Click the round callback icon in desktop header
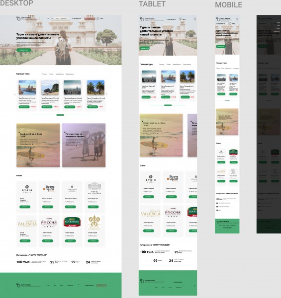Viewport: 281px width, 298px height. pyautogui.click(x=97, y=19)
